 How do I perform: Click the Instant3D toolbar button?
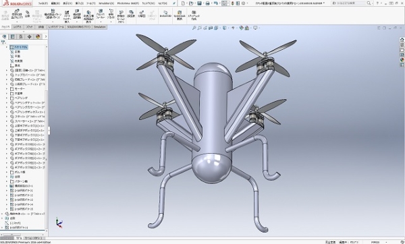(x=165, y=14)
